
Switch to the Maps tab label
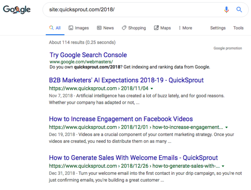click(166, 28)
